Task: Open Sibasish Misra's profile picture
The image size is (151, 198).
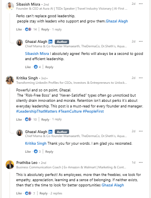Action: (10, 6)
